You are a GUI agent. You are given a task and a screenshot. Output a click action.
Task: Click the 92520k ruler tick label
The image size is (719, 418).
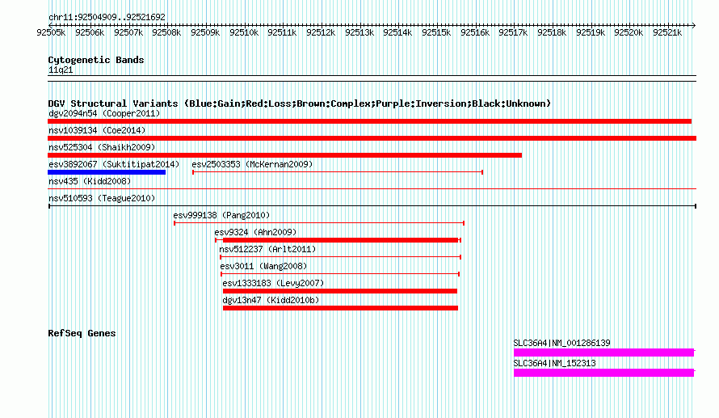pos(629,32)
